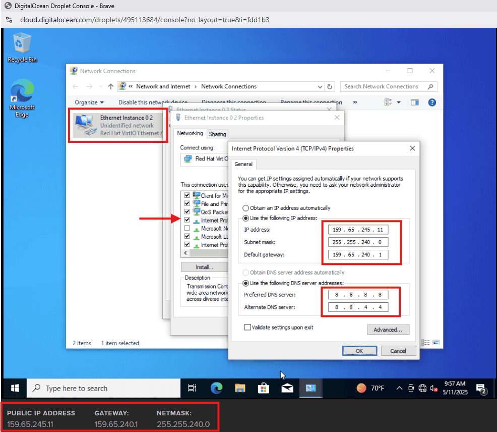The image size is (497, 432).
Task: Toggle the preview pane icon
Action: coord(415,102)
